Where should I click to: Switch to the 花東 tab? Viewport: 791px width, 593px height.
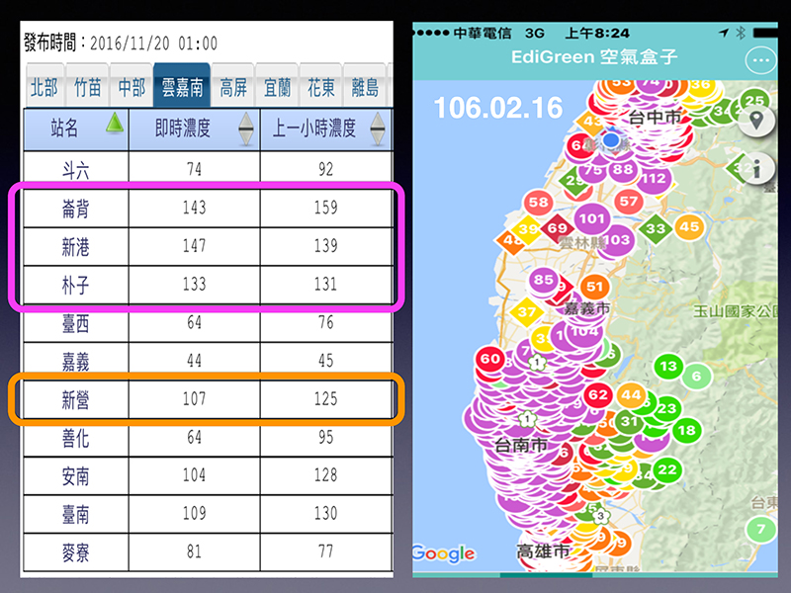click(x=320, y=87)
